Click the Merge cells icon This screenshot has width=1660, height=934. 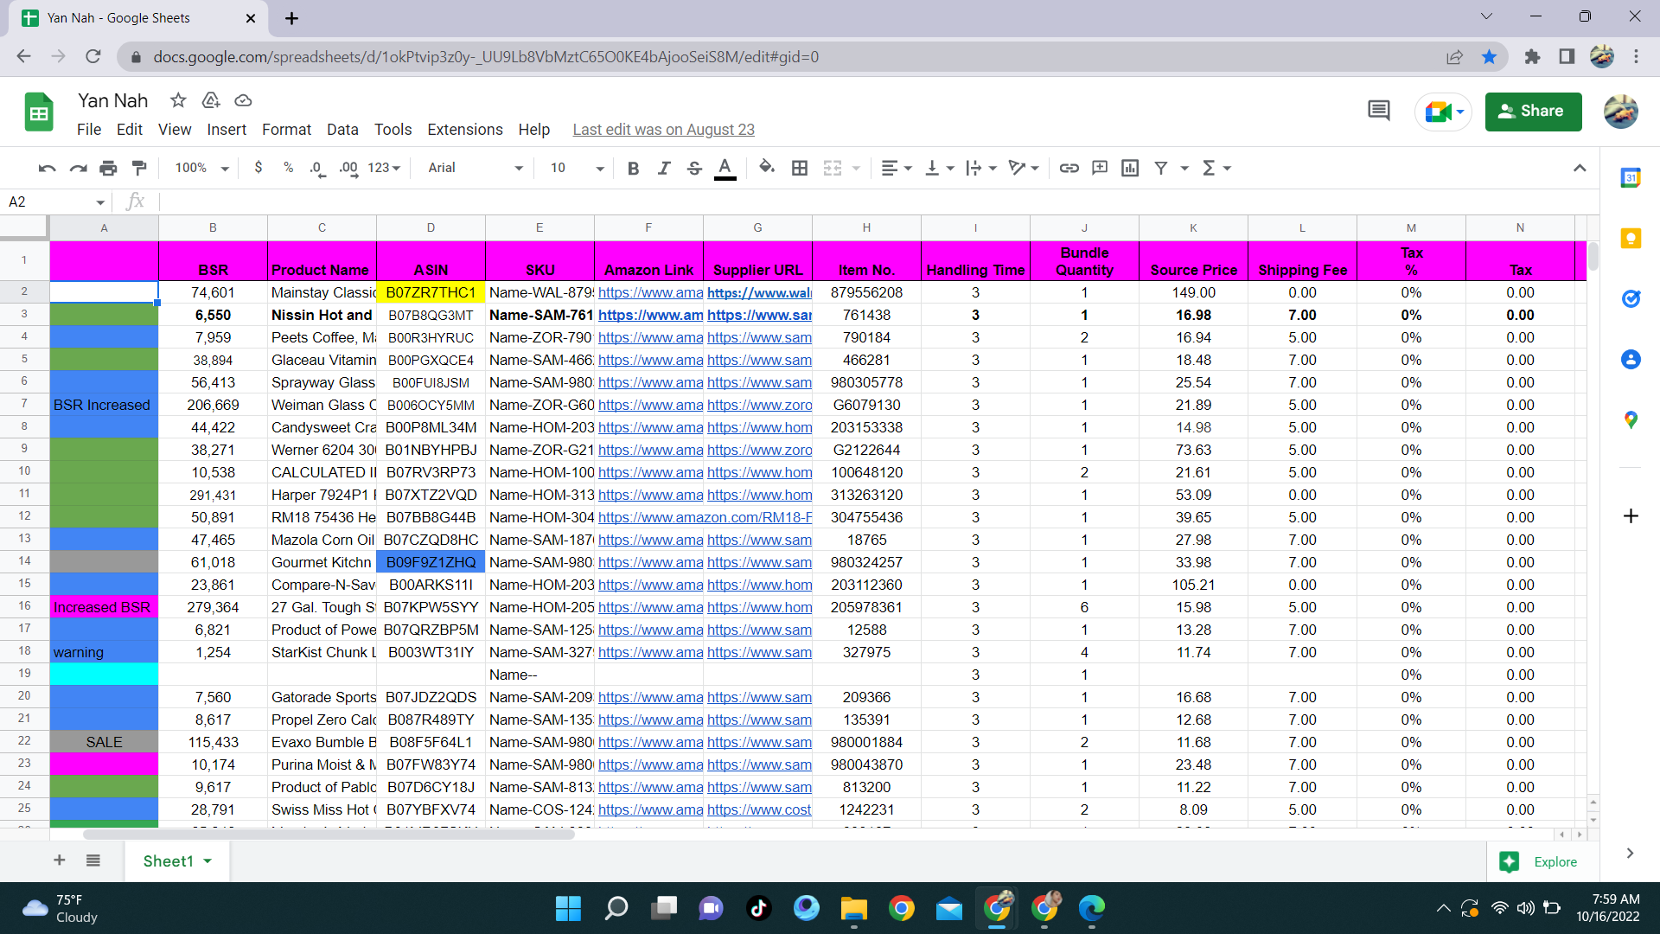click(x=833, y=168)
